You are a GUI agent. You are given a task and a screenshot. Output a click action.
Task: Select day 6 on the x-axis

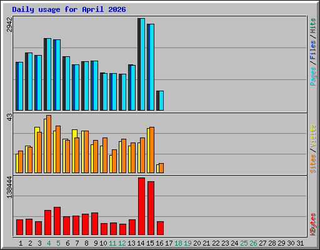[67, 243]
